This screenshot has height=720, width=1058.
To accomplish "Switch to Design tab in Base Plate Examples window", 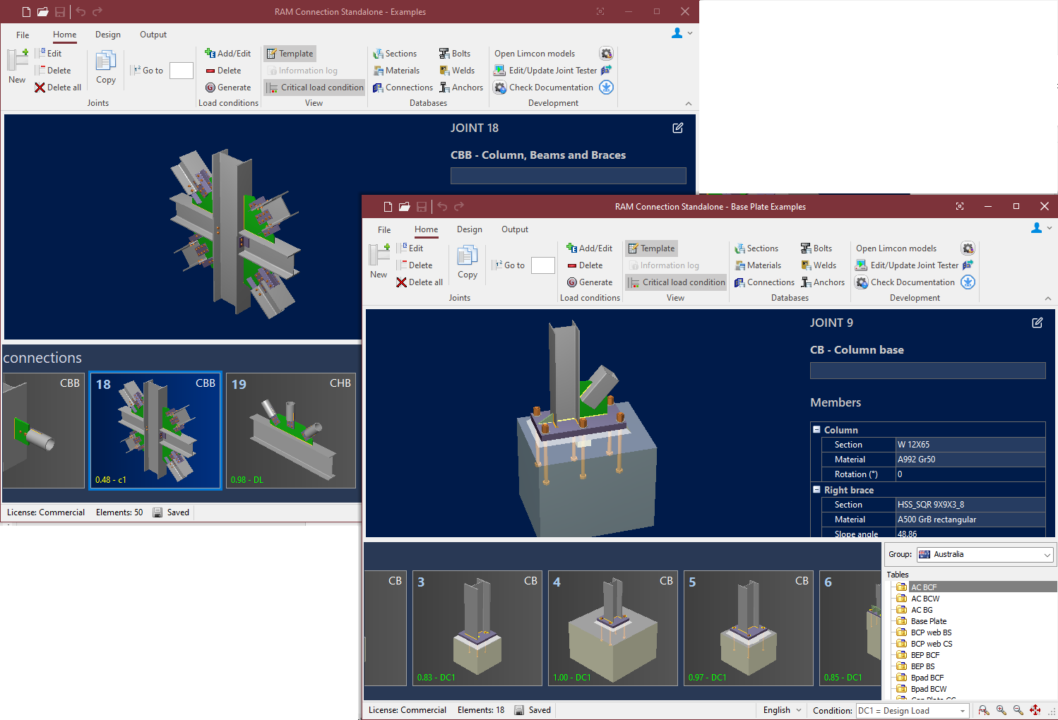I will point(470,229).
